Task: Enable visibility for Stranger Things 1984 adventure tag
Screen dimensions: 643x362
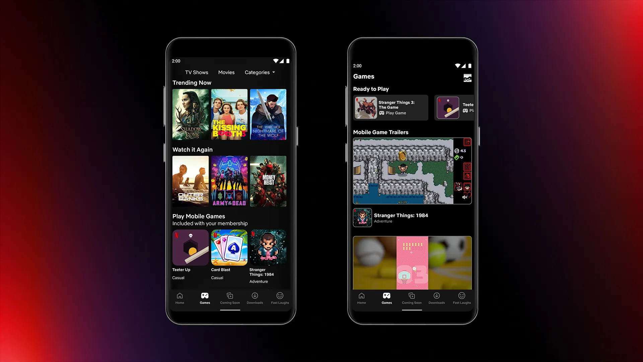Action: click(x=383, y=221)
